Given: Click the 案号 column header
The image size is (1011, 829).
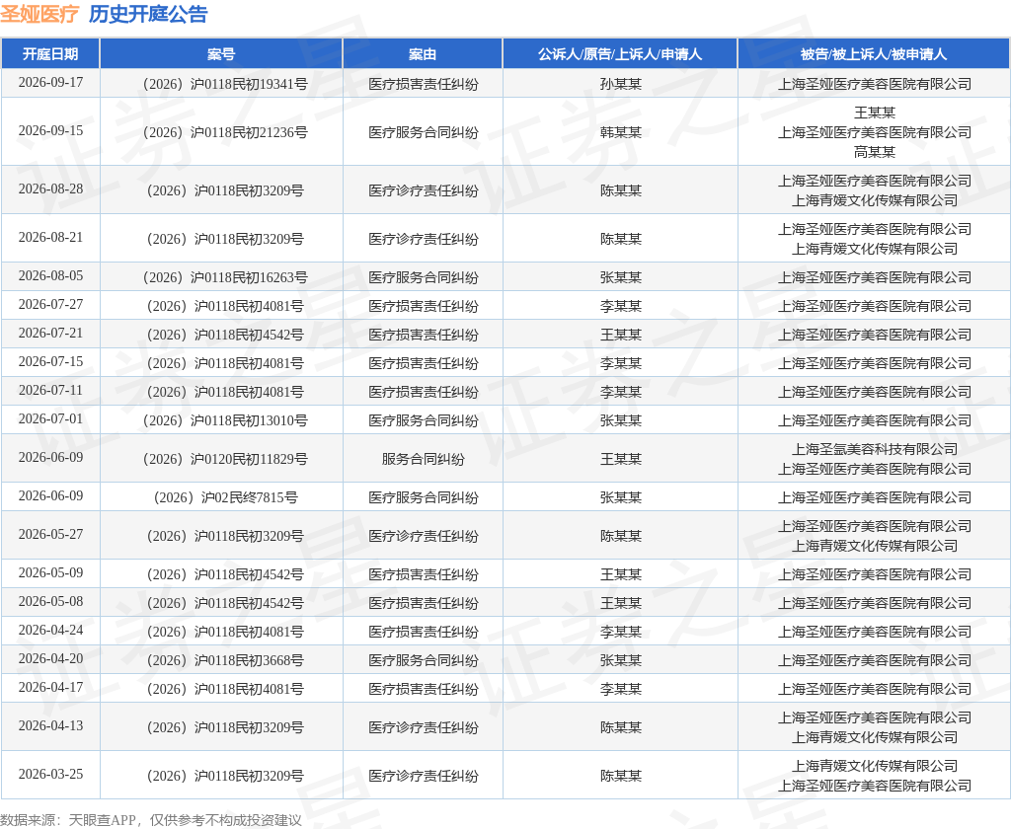Looking at the screenshot, I should [221, 54].
